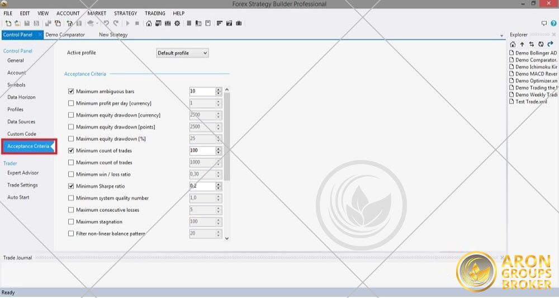Click the Explorer panel Up arrow icon

point(522,44)
